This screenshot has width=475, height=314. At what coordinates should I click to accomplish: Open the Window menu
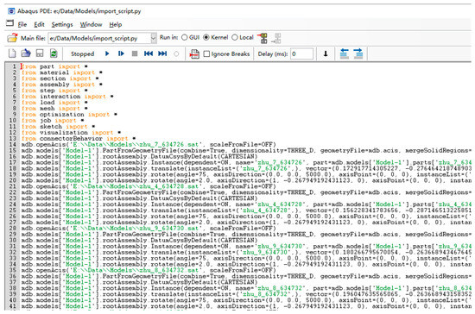pyautogui.click(x=91, y=24)
